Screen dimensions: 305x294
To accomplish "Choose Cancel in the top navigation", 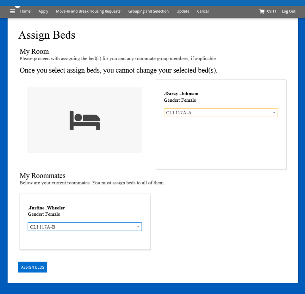I will 203,11.
